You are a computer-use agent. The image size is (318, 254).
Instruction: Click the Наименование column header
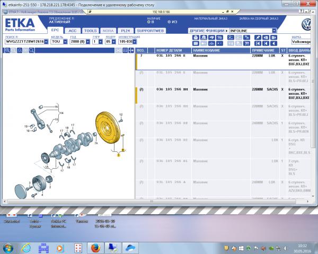click(x=221, y=50)
